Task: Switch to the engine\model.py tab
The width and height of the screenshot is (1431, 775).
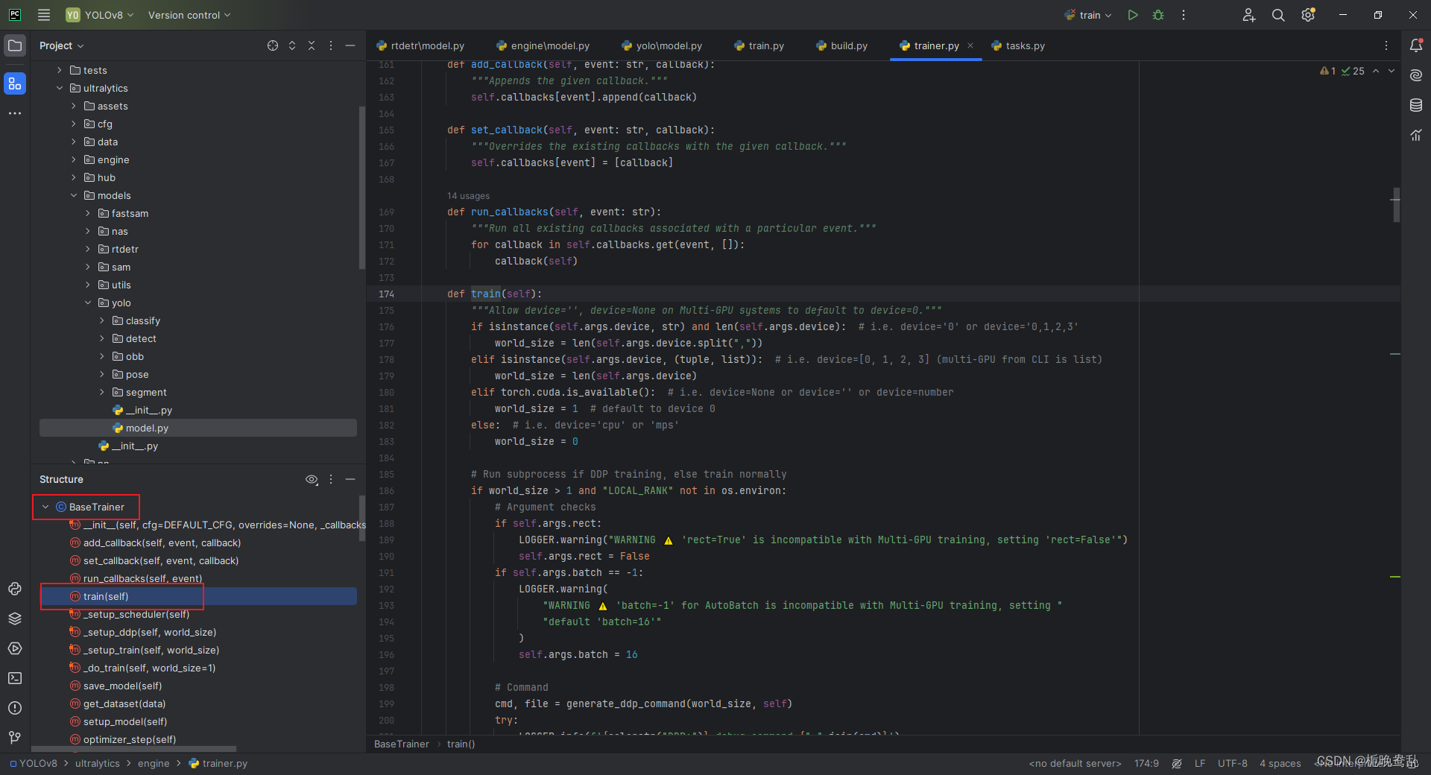Action: 543,45
